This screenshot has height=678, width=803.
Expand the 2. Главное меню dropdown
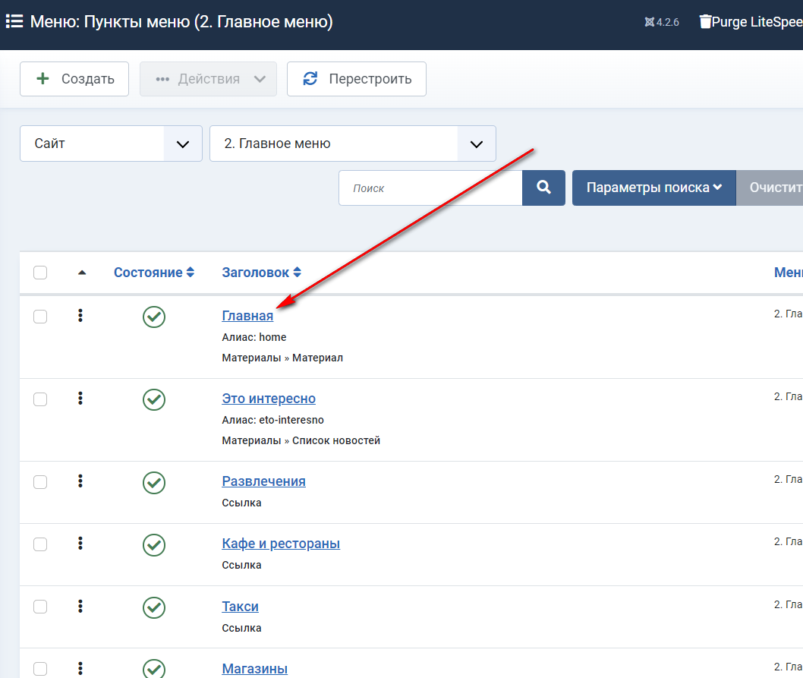[352, 143]
